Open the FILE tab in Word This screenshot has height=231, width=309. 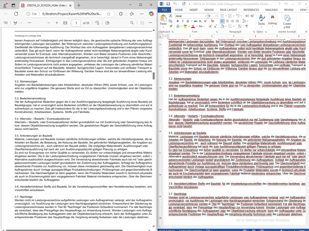164,10
